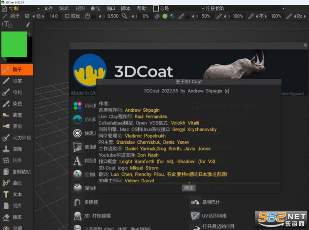
Task: Select the 铅笔 pencil tool
Action: coord(17,81)
